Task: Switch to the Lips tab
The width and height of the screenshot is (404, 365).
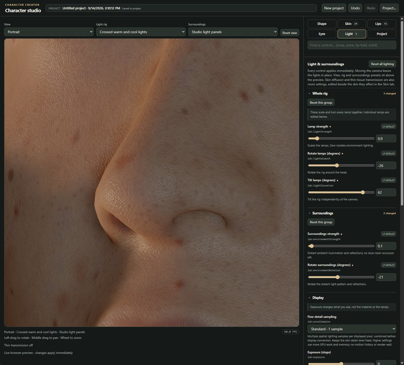Action: point(381,24)
